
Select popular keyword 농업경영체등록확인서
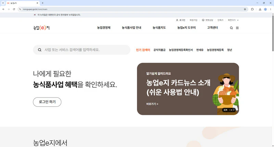pos(181,50)
